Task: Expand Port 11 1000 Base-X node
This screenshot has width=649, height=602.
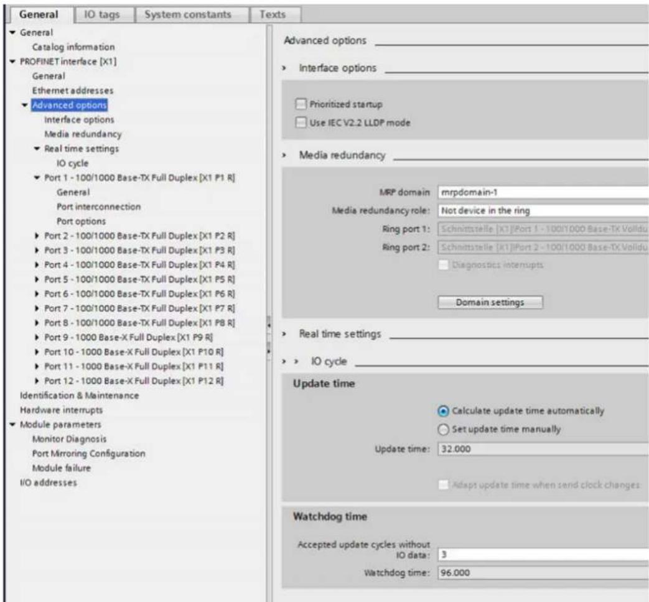Action: (37, 366)
